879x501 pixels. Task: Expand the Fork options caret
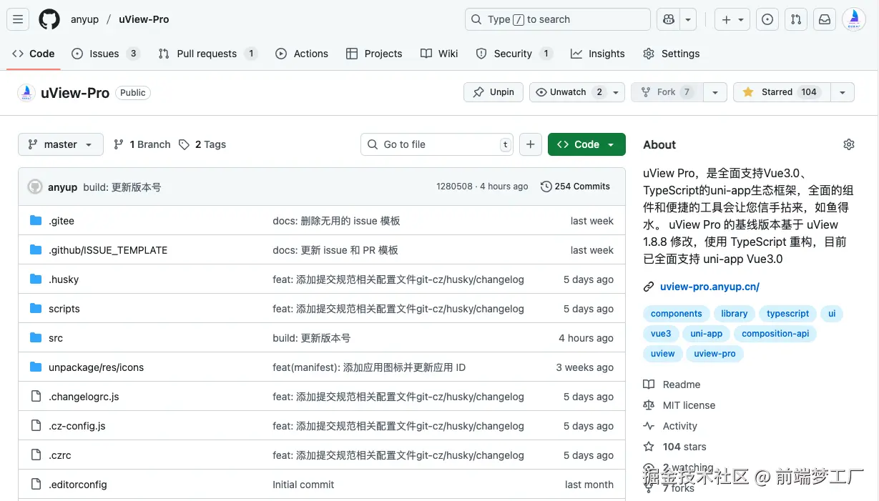(715, 92)
